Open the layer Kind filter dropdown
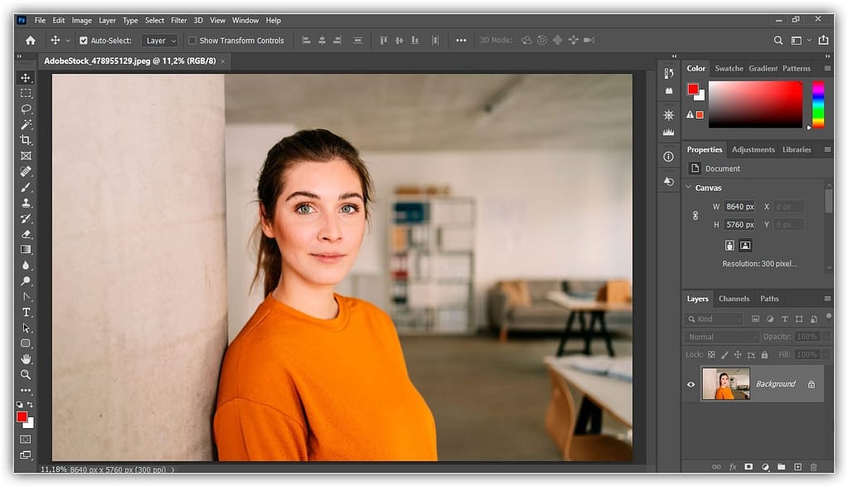The width and height of the screenshot is (848, 487). [715, 319]
